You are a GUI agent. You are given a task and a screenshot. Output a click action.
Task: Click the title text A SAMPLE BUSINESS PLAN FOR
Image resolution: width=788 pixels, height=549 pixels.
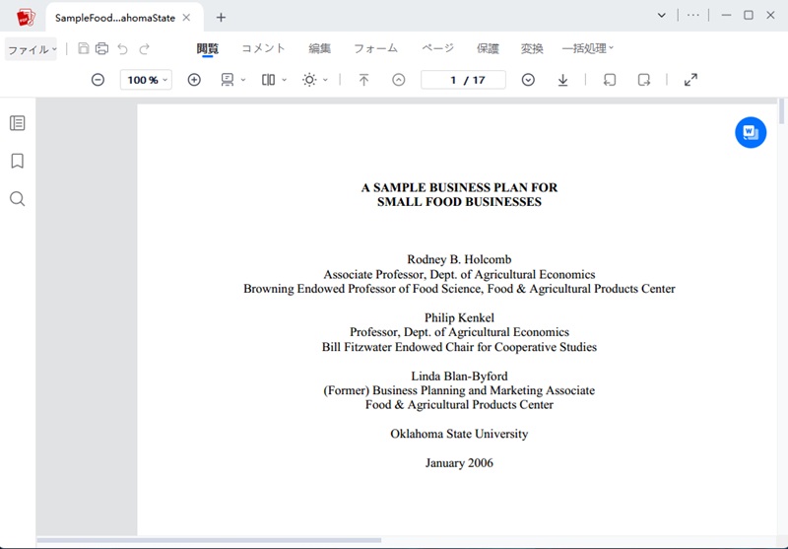tap(459, 187)
